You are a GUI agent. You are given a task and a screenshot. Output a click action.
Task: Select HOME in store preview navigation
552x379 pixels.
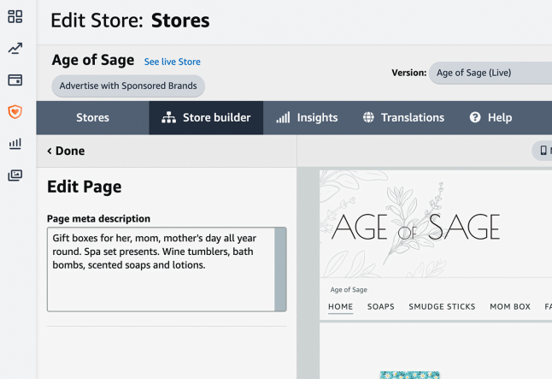340,307
